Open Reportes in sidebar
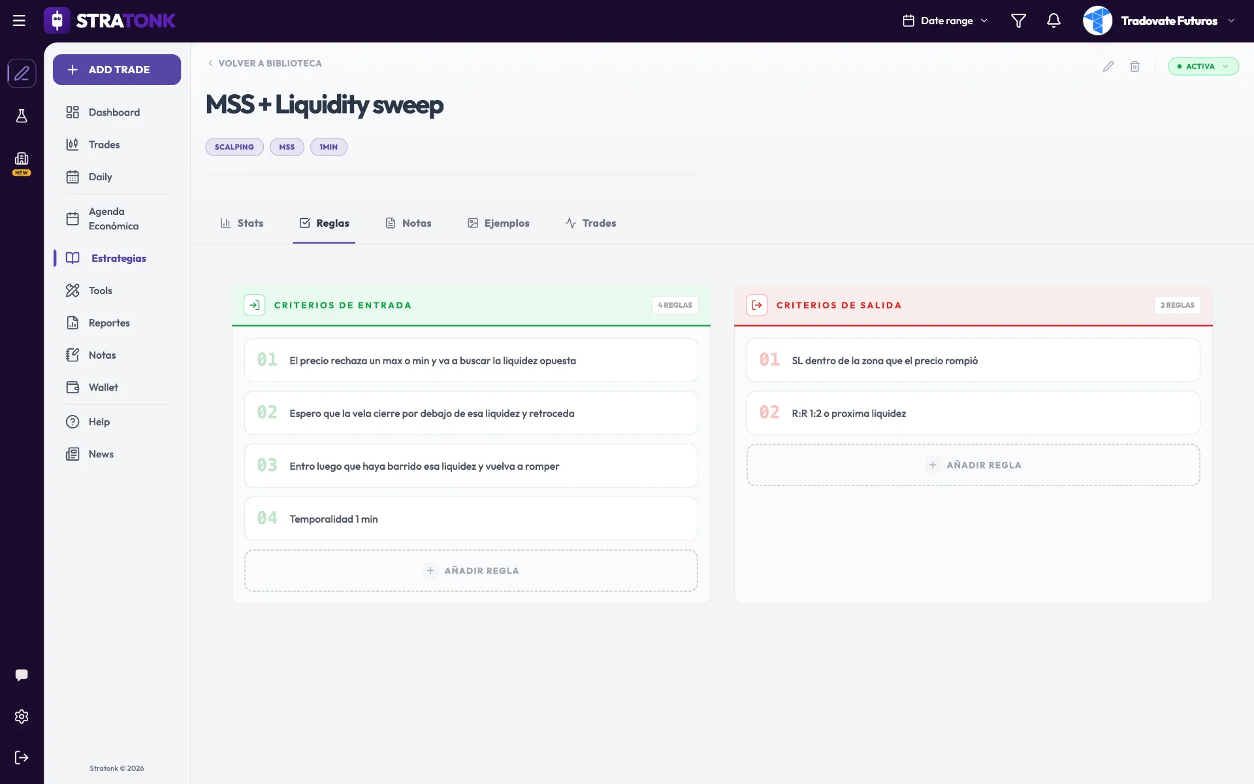 pyautogui.click(x=98, y=323)
